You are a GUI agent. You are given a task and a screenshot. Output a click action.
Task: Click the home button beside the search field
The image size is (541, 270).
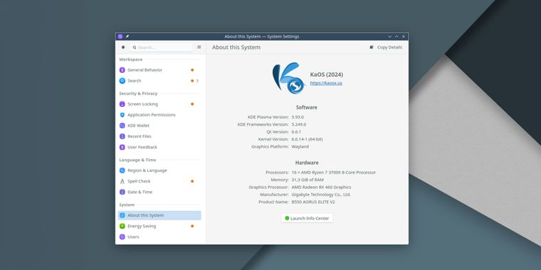123,47
